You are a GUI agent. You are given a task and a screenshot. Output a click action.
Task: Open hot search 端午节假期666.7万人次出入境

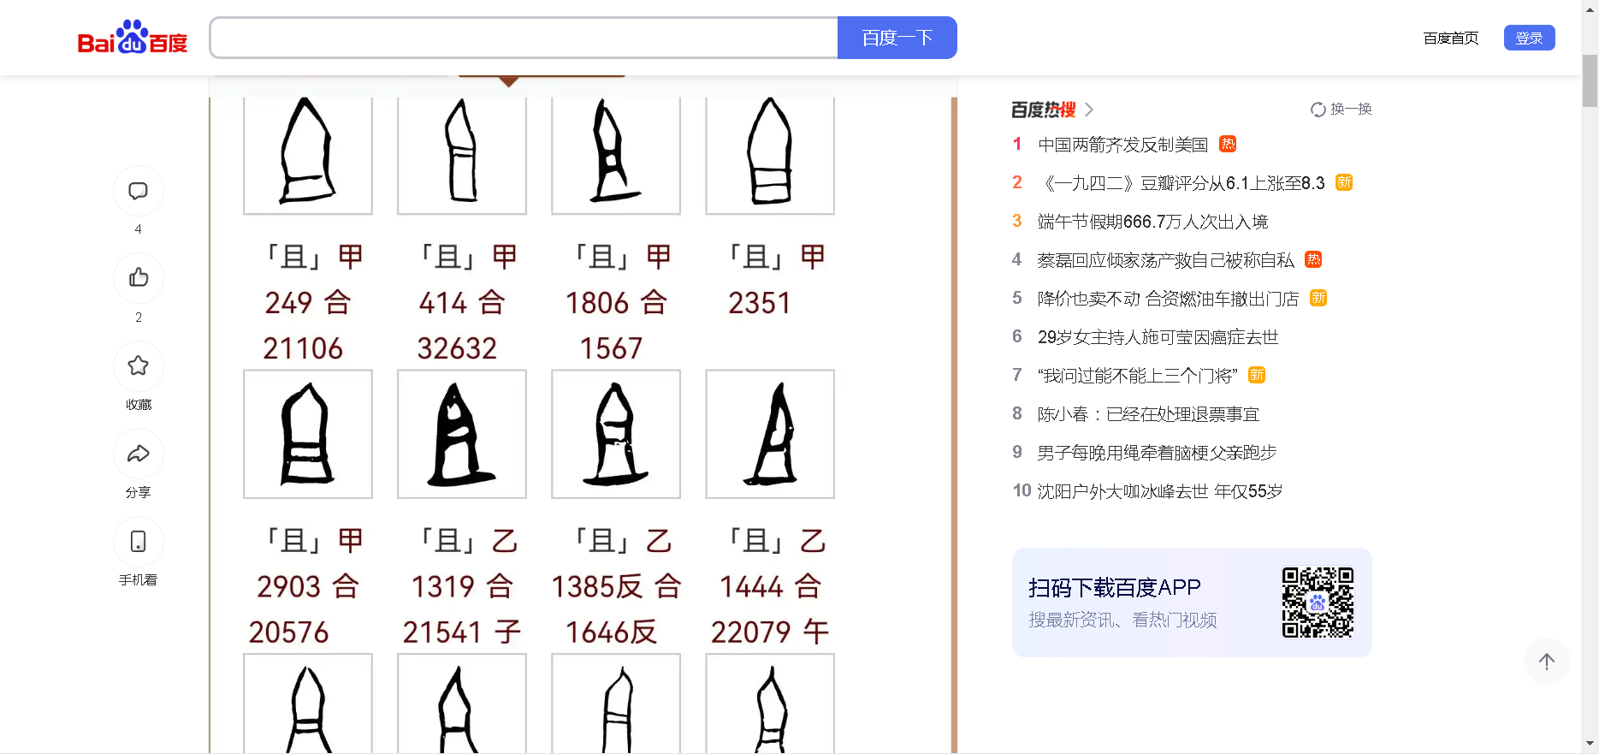coord(1152,222)
